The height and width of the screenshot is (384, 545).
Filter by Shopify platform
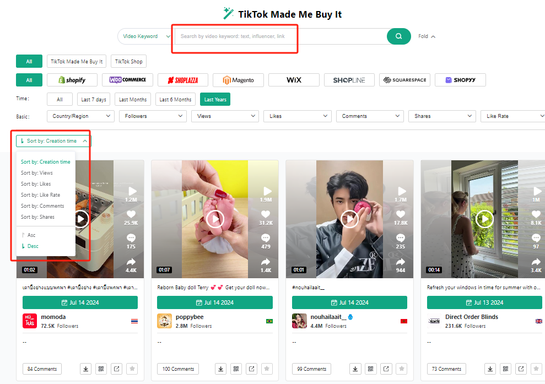coord(72,80)
